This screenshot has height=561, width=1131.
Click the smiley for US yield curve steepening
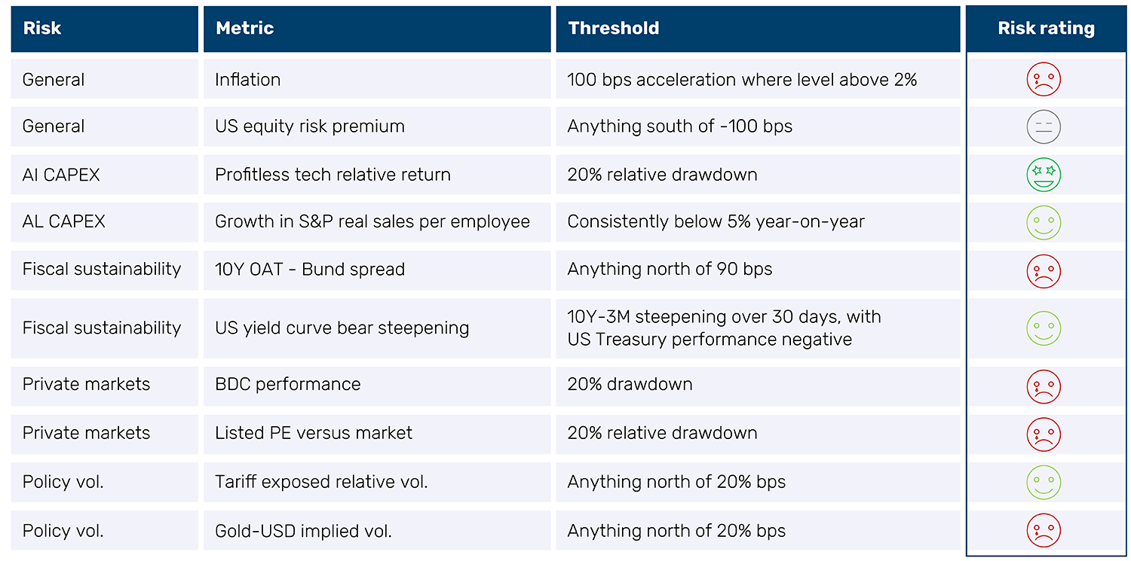tap(1044, 328)
